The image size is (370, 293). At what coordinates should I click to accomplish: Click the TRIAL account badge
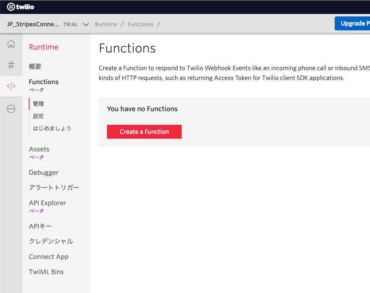(x=71, y=25)
